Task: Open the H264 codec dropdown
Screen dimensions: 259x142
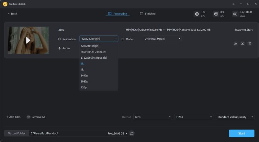Action: click(x=194, y=117)
